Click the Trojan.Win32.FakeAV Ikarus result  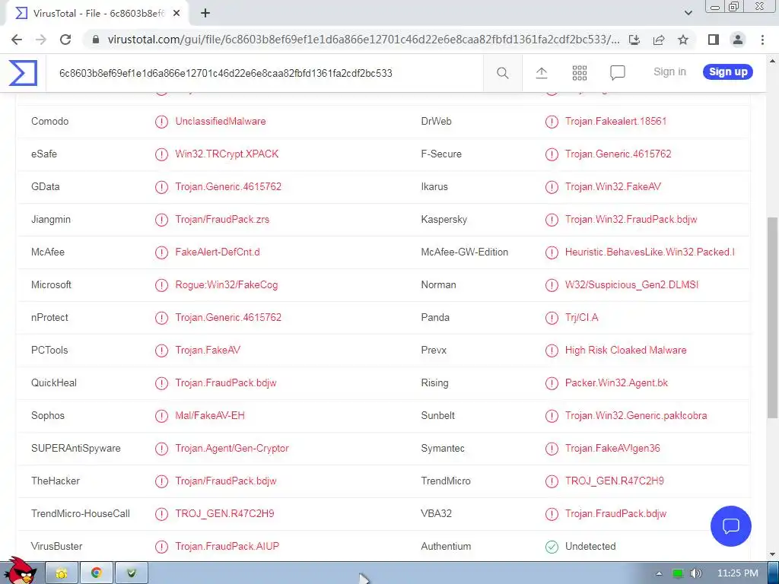(612, 187)
